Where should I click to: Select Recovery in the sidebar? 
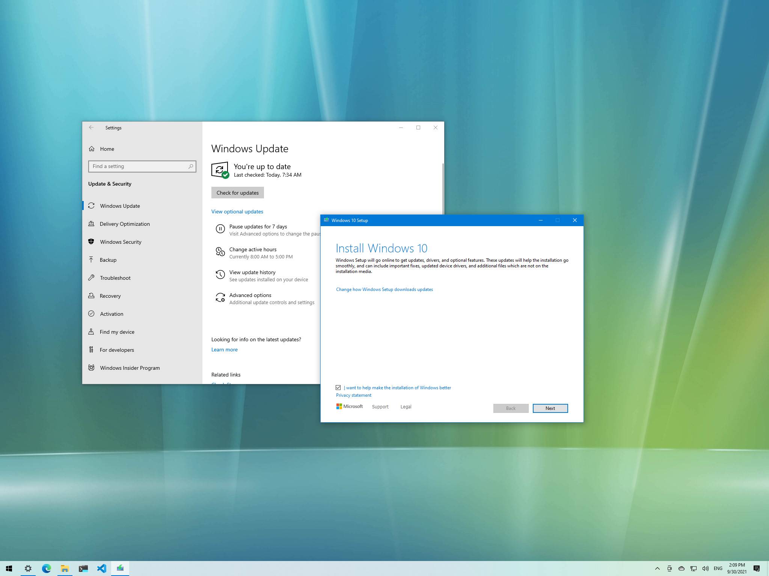pos(110,296)
